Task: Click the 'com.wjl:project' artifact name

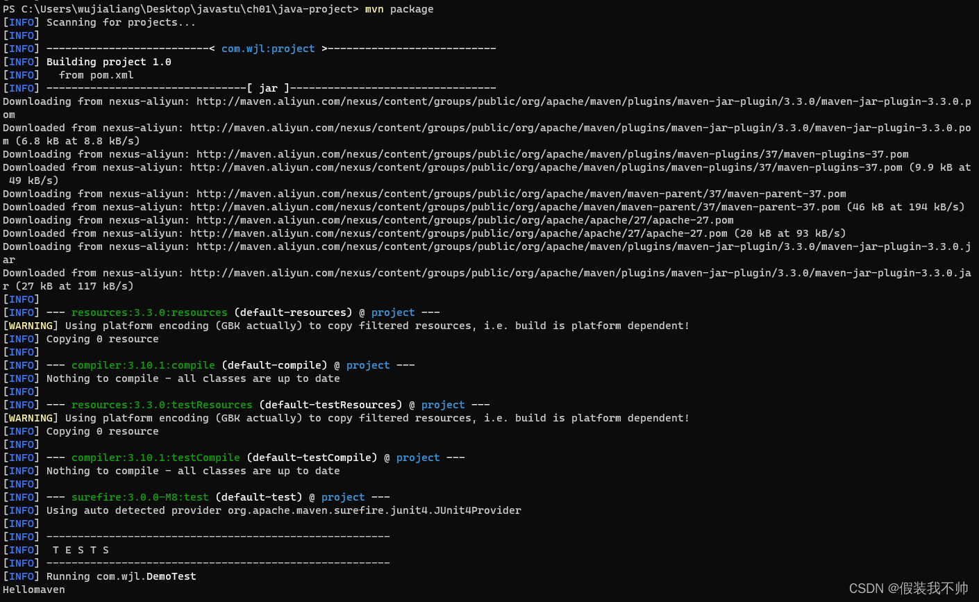Action: (x=268, y=49)
